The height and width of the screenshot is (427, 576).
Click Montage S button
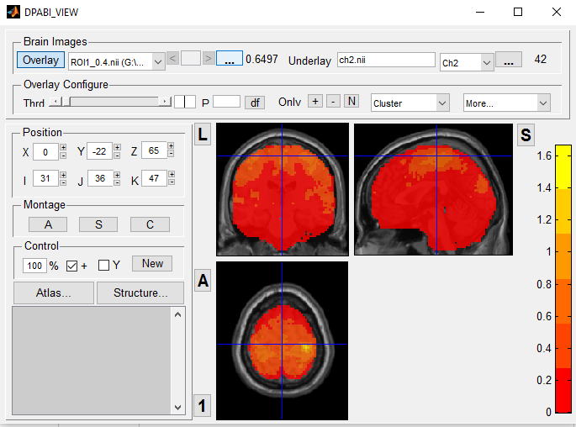[98, 224]
